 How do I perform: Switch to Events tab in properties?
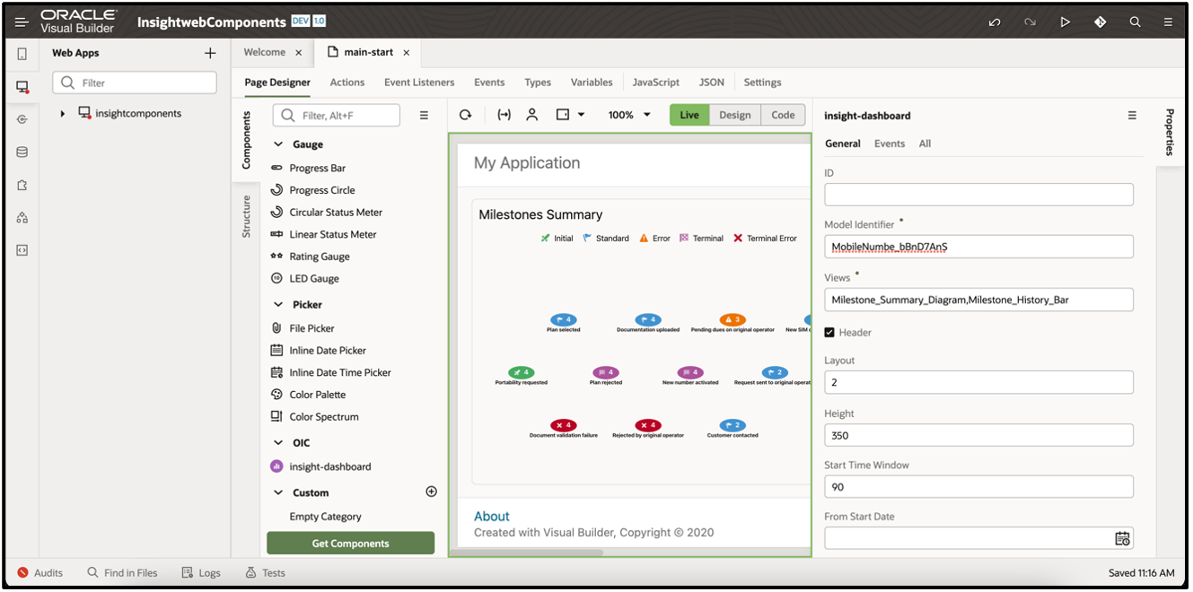tap(890, 144)
